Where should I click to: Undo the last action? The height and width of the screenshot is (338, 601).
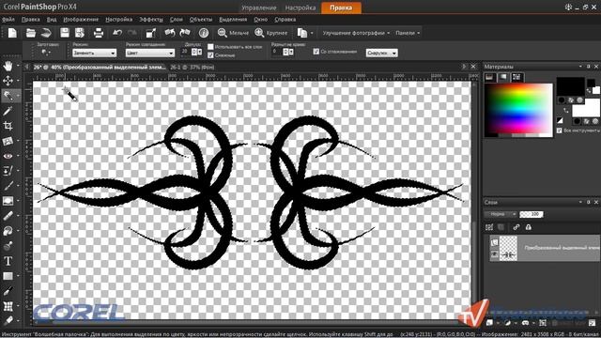[117, 33]
